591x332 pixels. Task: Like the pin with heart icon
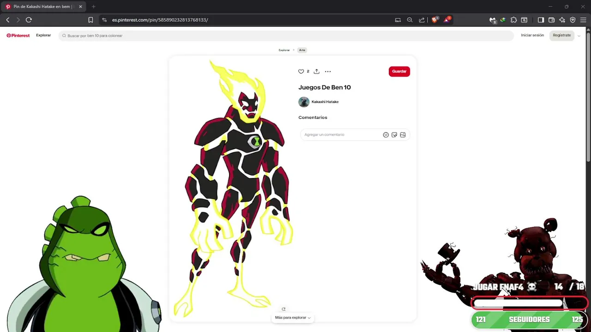[301, 71]
